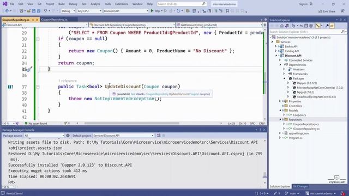Click the Pending Changes Filter clock icon

coord(294,26)
